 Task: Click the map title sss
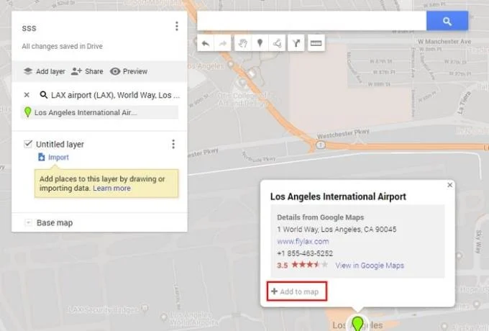[x=29, y=28]
